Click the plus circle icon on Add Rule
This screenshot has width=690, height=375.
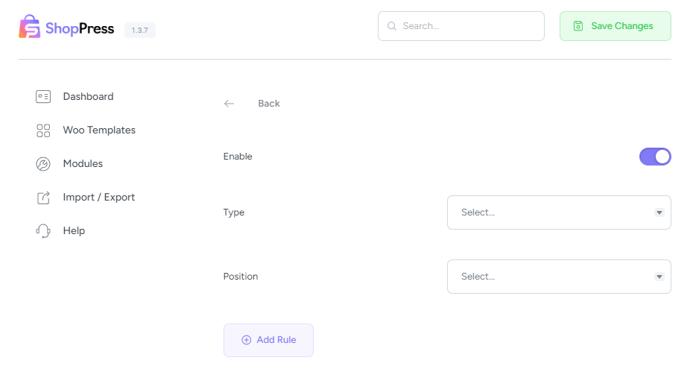[x=247, y=340]
